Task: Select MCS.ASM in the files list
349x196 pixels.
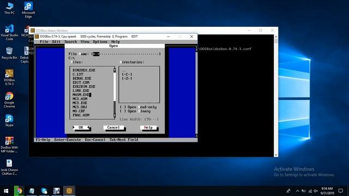Action: (x=80, y=99)
